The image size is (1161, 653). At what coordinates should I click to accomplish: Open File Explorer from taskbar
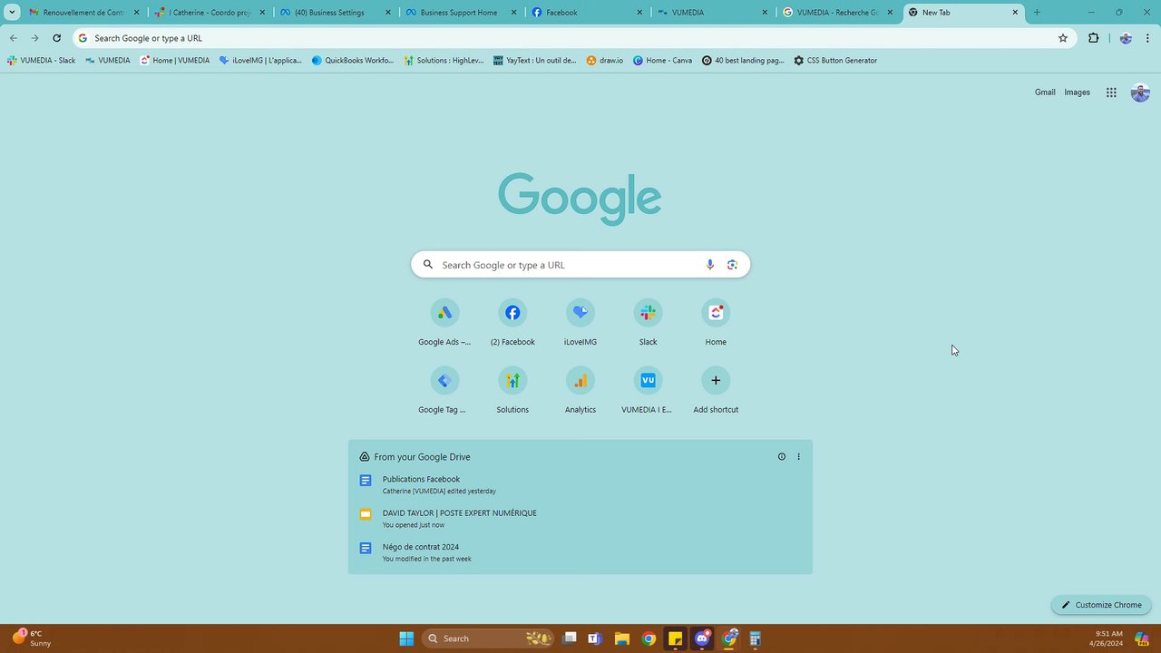622,638
